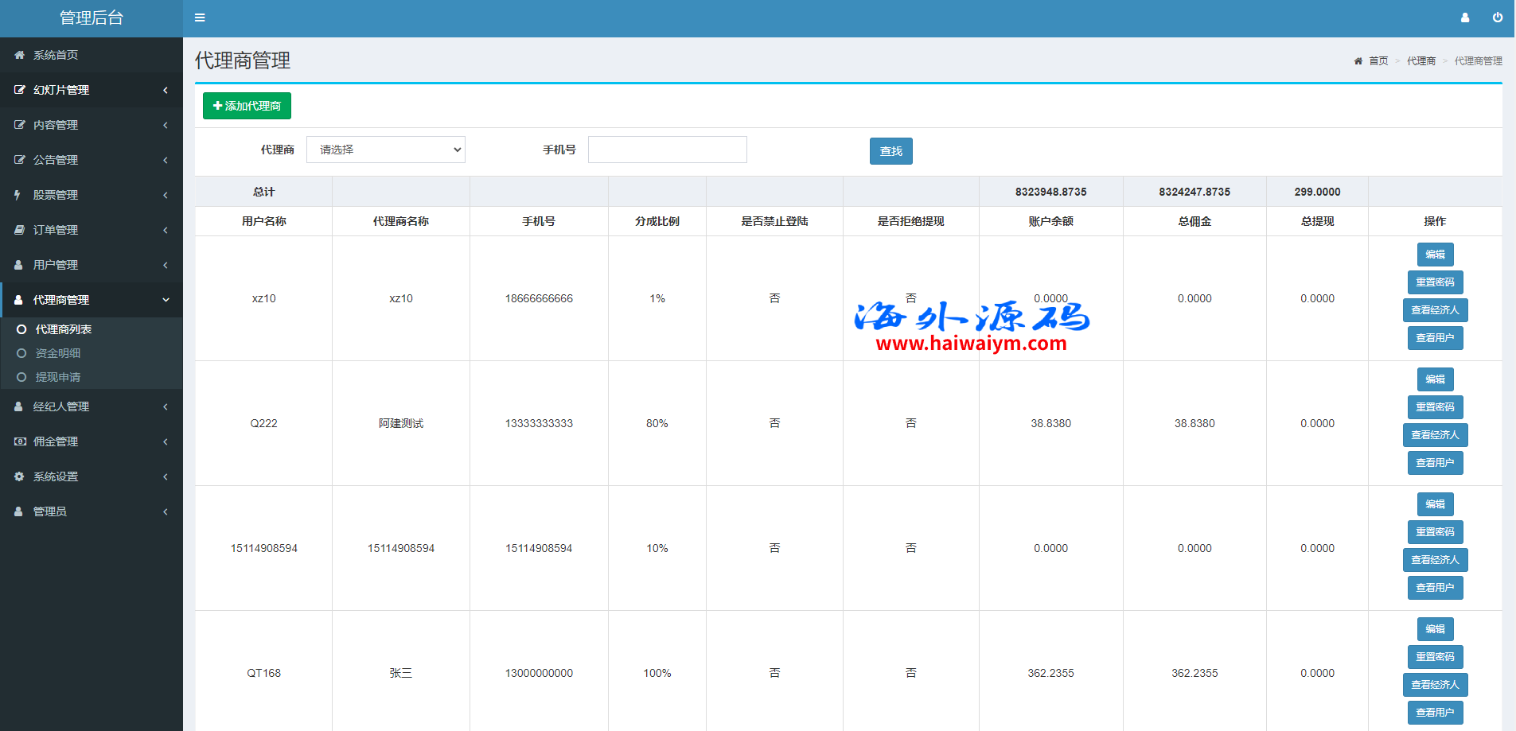Click 重置密码 for agent Q222
Screen dimensions: 1516x731
(x=1435, y=407)
